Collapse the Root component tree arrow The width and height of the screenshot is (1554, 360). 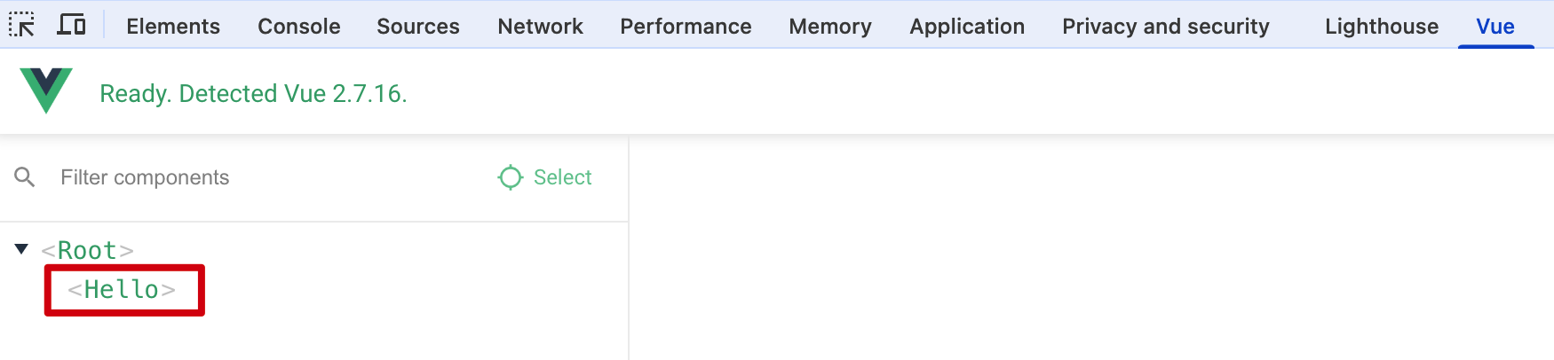point(21,249)
